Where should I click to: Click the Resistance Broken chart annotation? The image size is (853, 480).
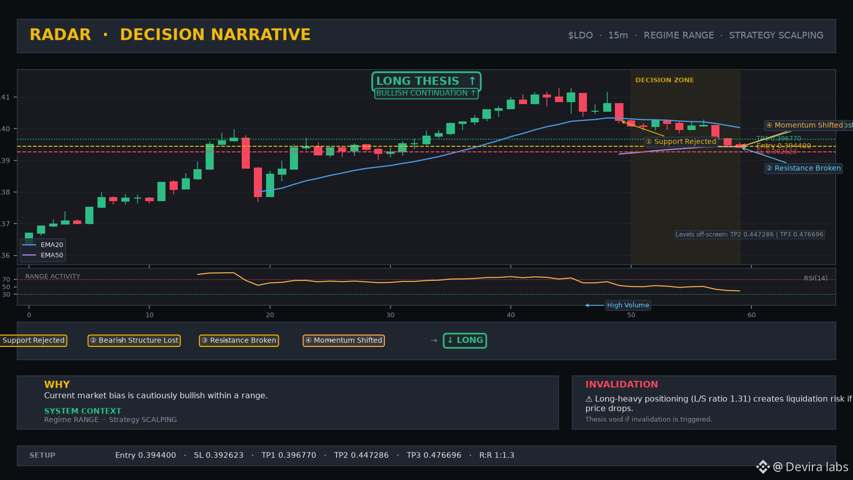click(x=803, y=168)
